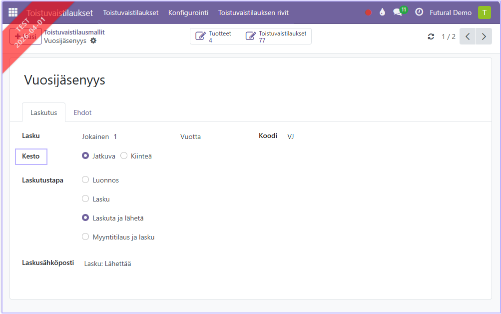Select the Kiinteä duration radio button
The height and width of the screenshot is (314, 501).
click(124, 156)
